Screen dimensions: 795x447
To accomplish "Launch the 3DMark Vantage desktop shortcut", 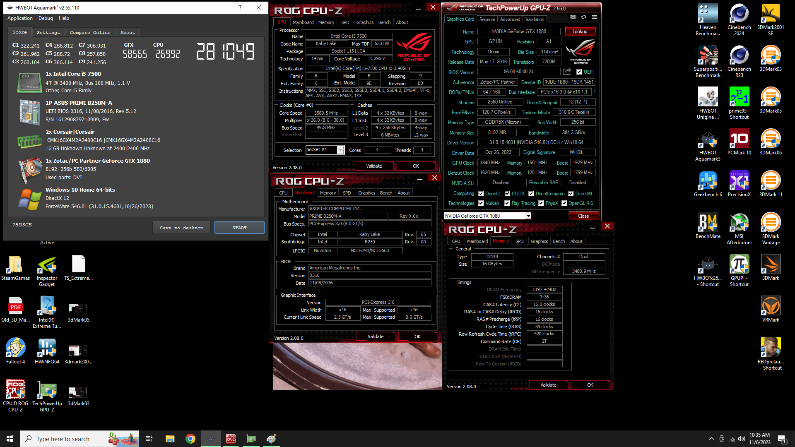I will [x=771, y=228].
